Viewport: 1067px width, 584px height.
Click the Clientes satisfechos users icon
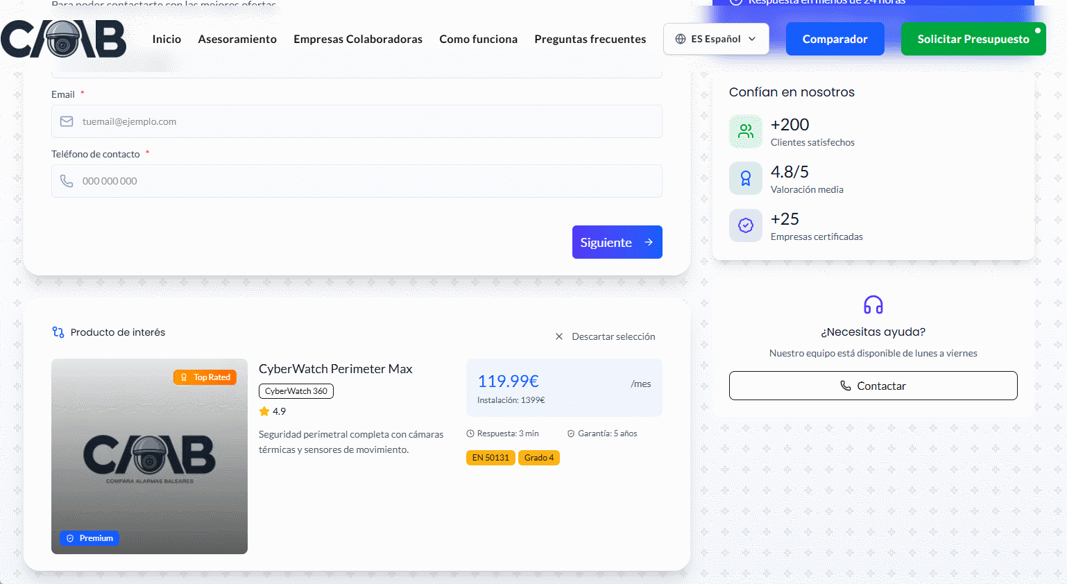(746, 131)
